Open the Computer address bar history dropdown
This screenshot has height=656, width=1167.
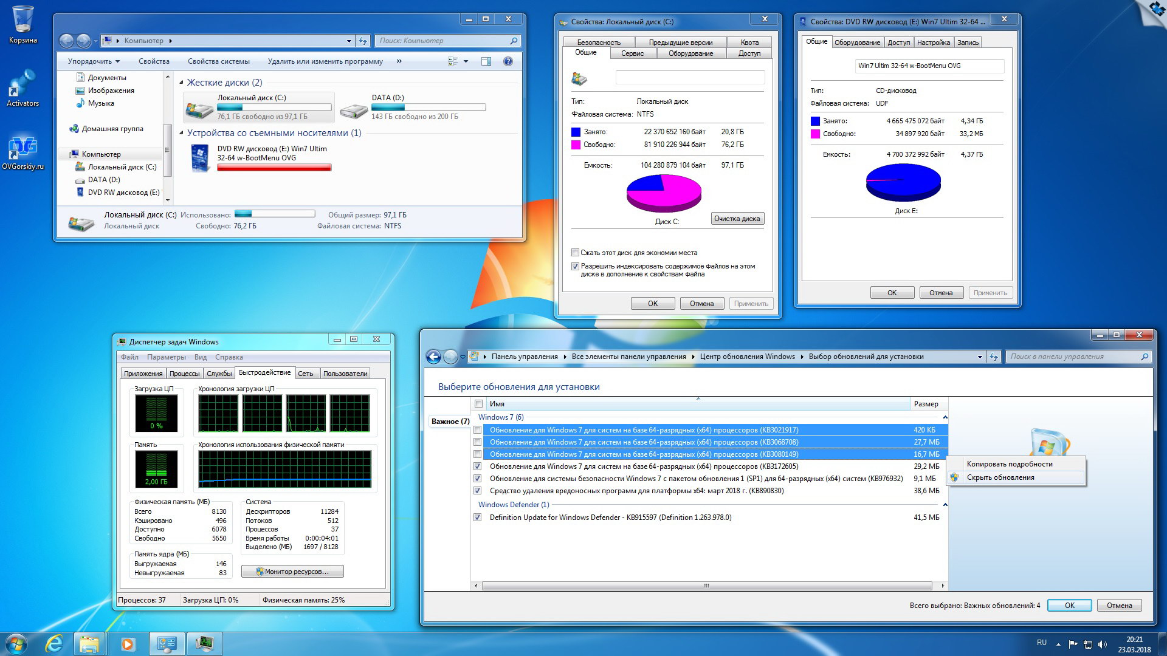pos(349,41)
